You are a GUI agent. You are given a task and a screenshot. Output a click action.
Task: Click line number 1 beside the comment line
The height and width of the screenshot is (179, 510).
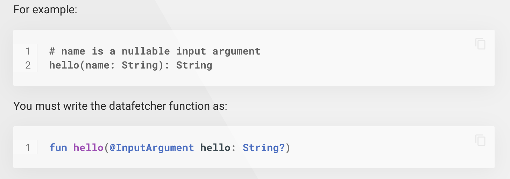pos(28,51)
